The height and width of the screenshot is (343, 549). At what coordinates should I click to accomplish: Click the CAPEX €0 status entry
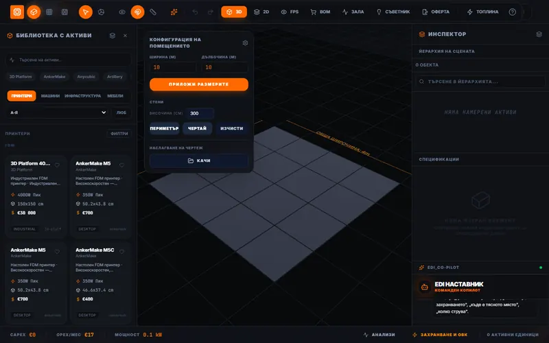tap(23, 335)
